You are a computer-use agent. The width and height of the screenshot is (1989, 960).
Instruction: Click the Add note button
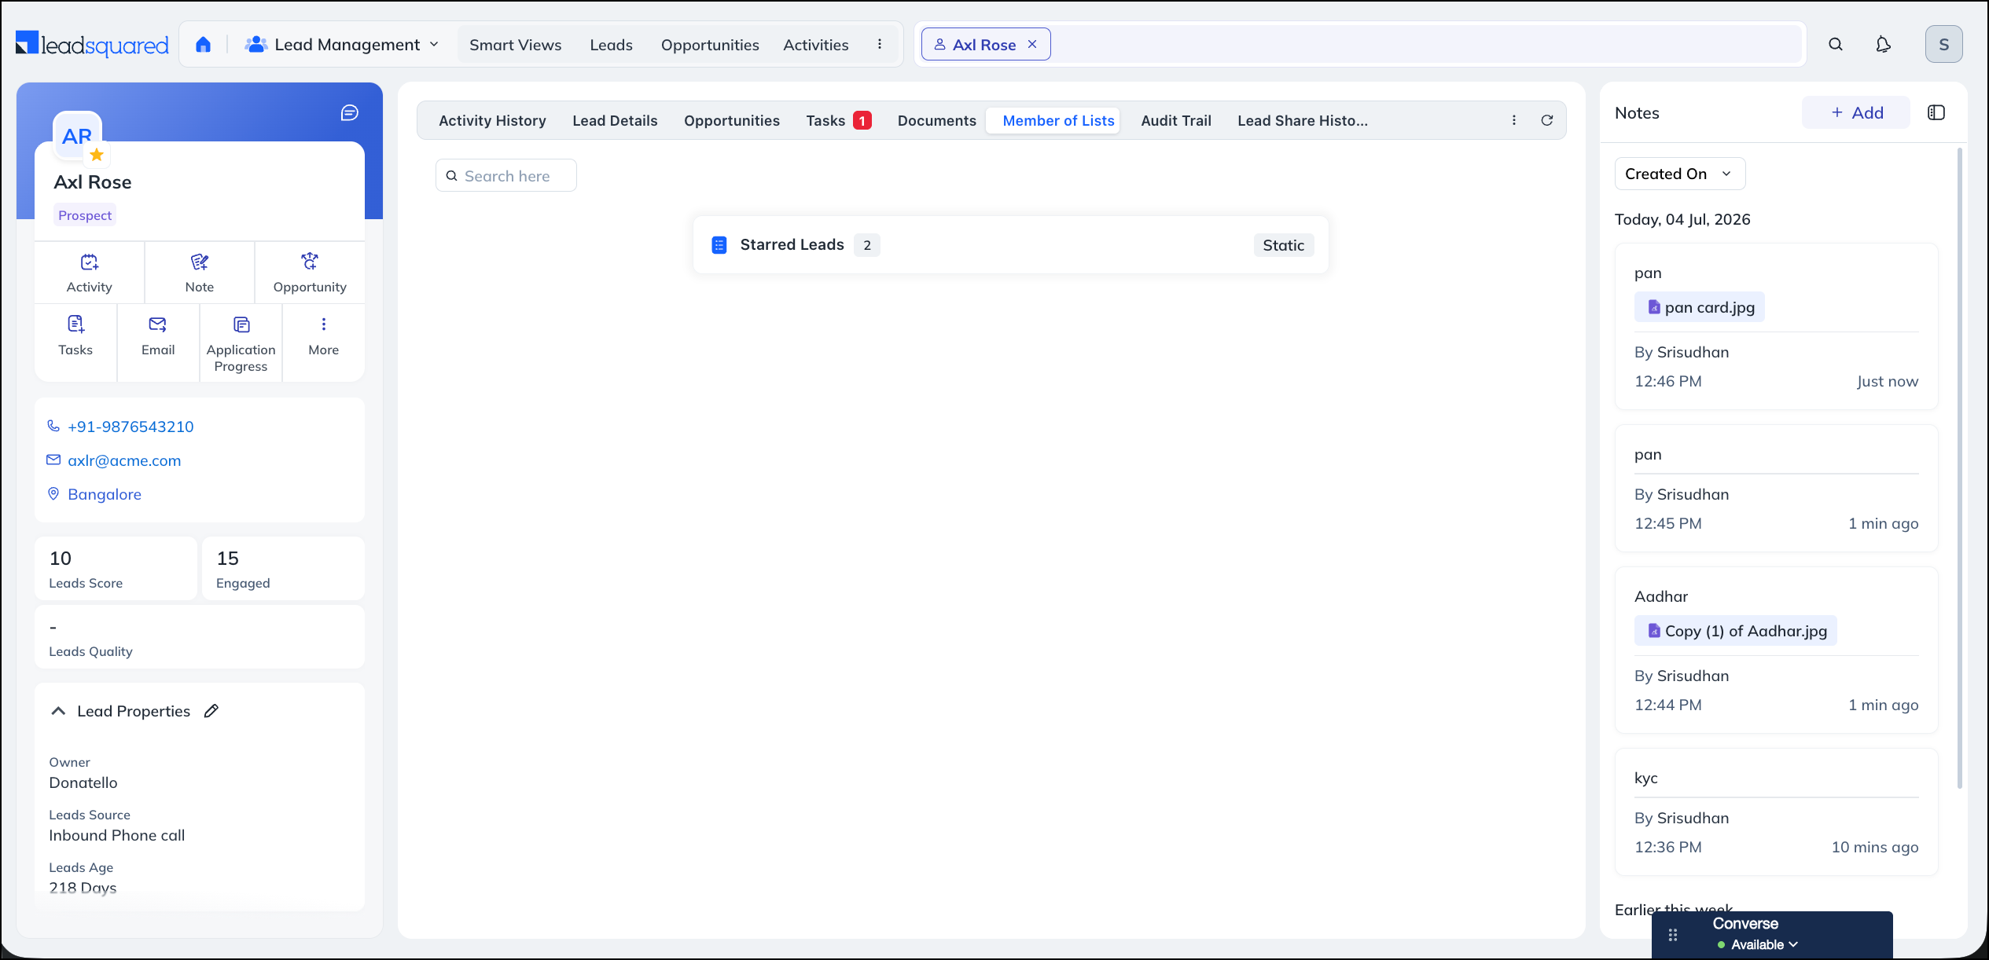click(1856, 112)
